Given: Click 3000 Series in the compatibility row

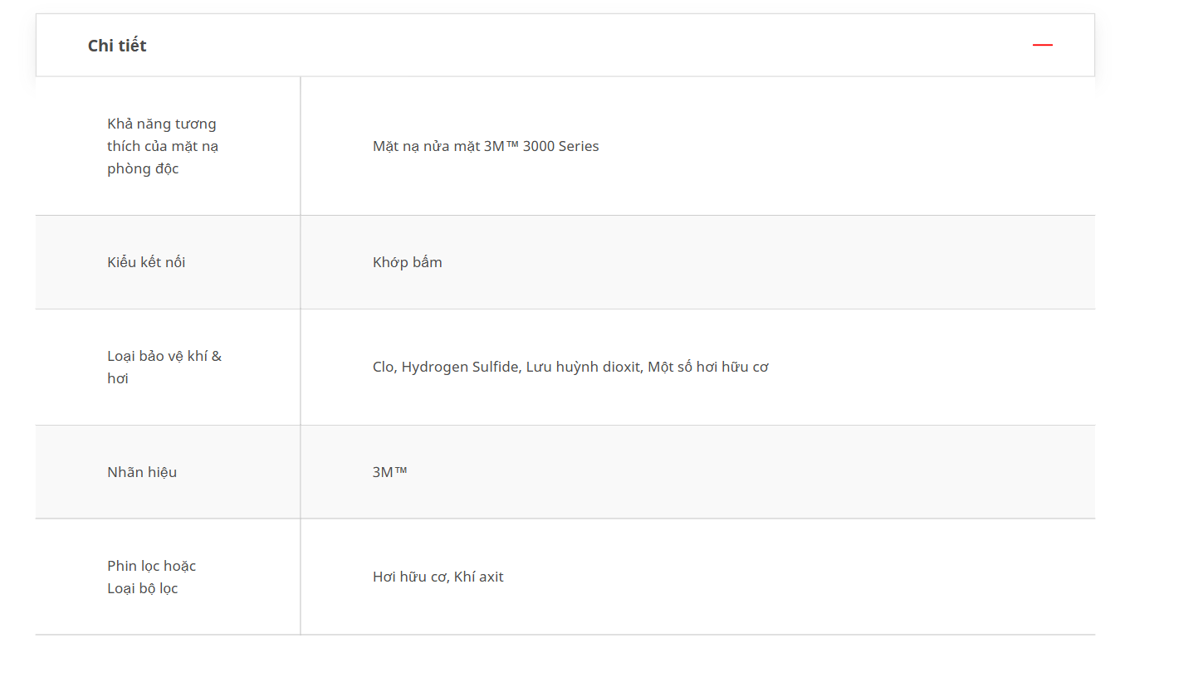Looking at the screenshot, I should point(560,146).
